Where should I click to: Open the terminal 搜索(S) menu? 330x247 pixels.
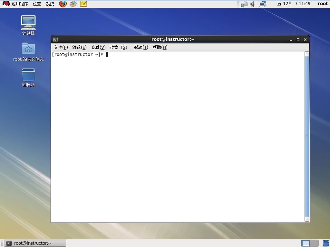tap(119, 48)
